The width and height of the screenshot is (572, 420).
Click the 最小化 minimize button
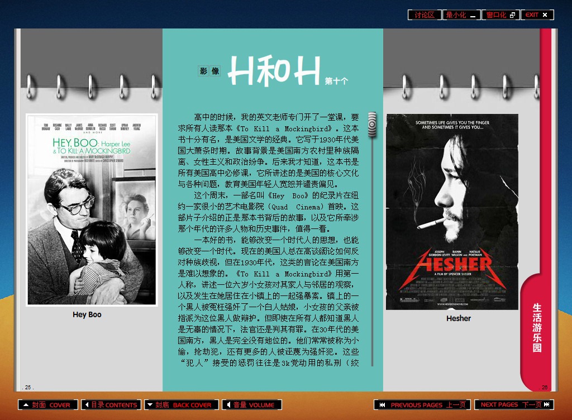pyautogui.click(x=461, y=15)
